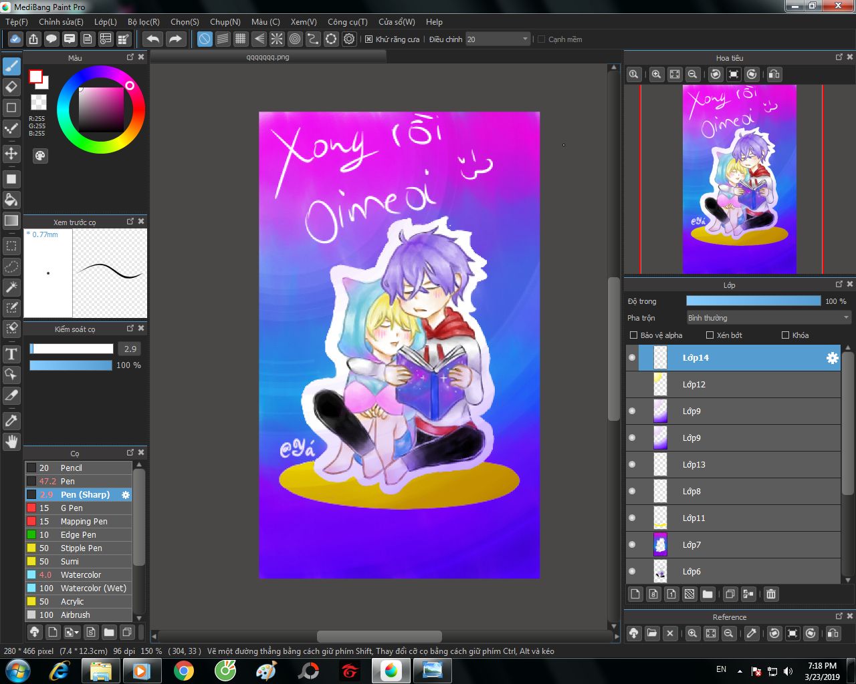Choose the Hand pan tool
The image size is (856, 684).
tap(11, 442)
